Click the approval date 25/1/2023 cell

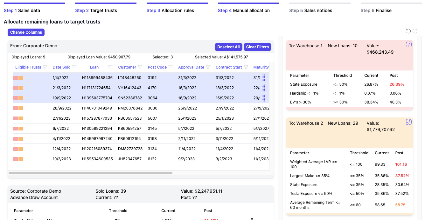(187, 118)
